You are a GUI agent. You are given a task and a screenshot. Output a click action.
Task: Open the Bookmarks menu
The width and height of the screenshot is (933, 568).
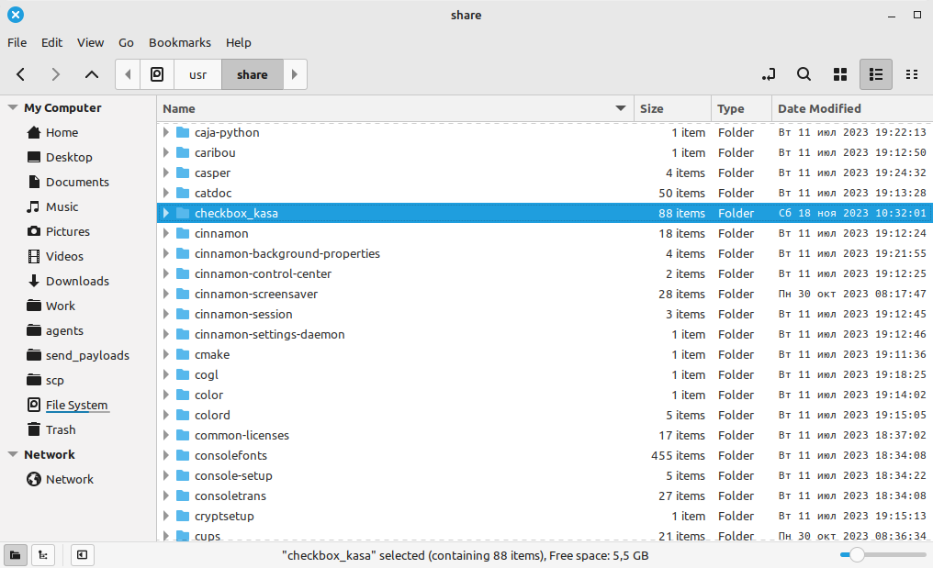click(x=179, y=42)
